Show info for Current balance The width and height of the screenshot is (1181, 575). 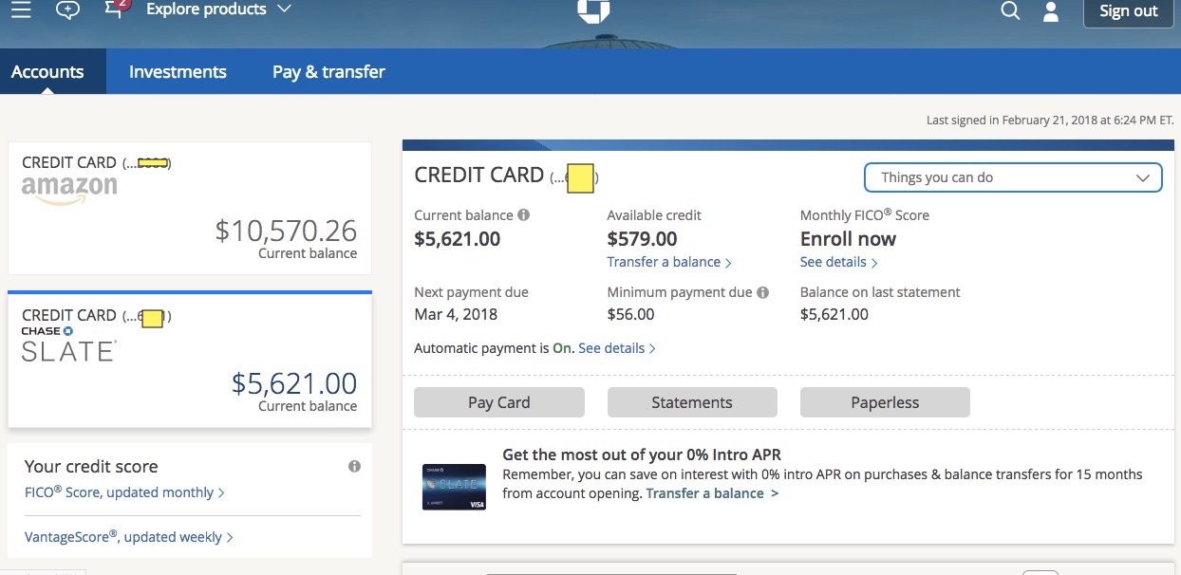click(x=524, y=215)
